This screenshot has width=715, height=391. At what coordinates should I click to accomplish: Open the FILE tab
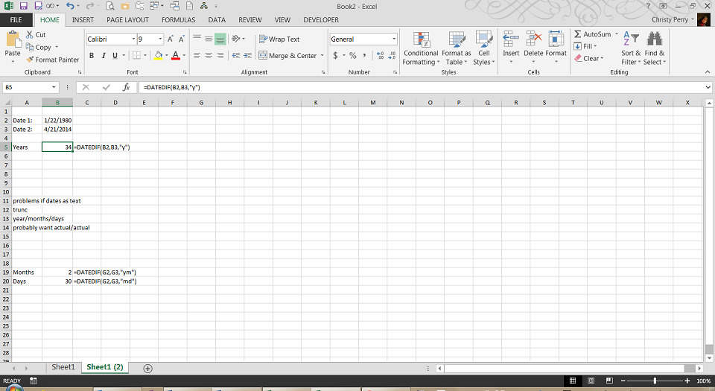tap(16, 20)
